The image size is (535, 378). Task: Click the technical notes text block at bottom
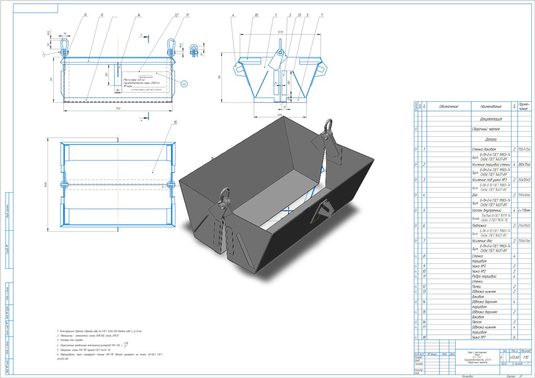click(110, 345)
